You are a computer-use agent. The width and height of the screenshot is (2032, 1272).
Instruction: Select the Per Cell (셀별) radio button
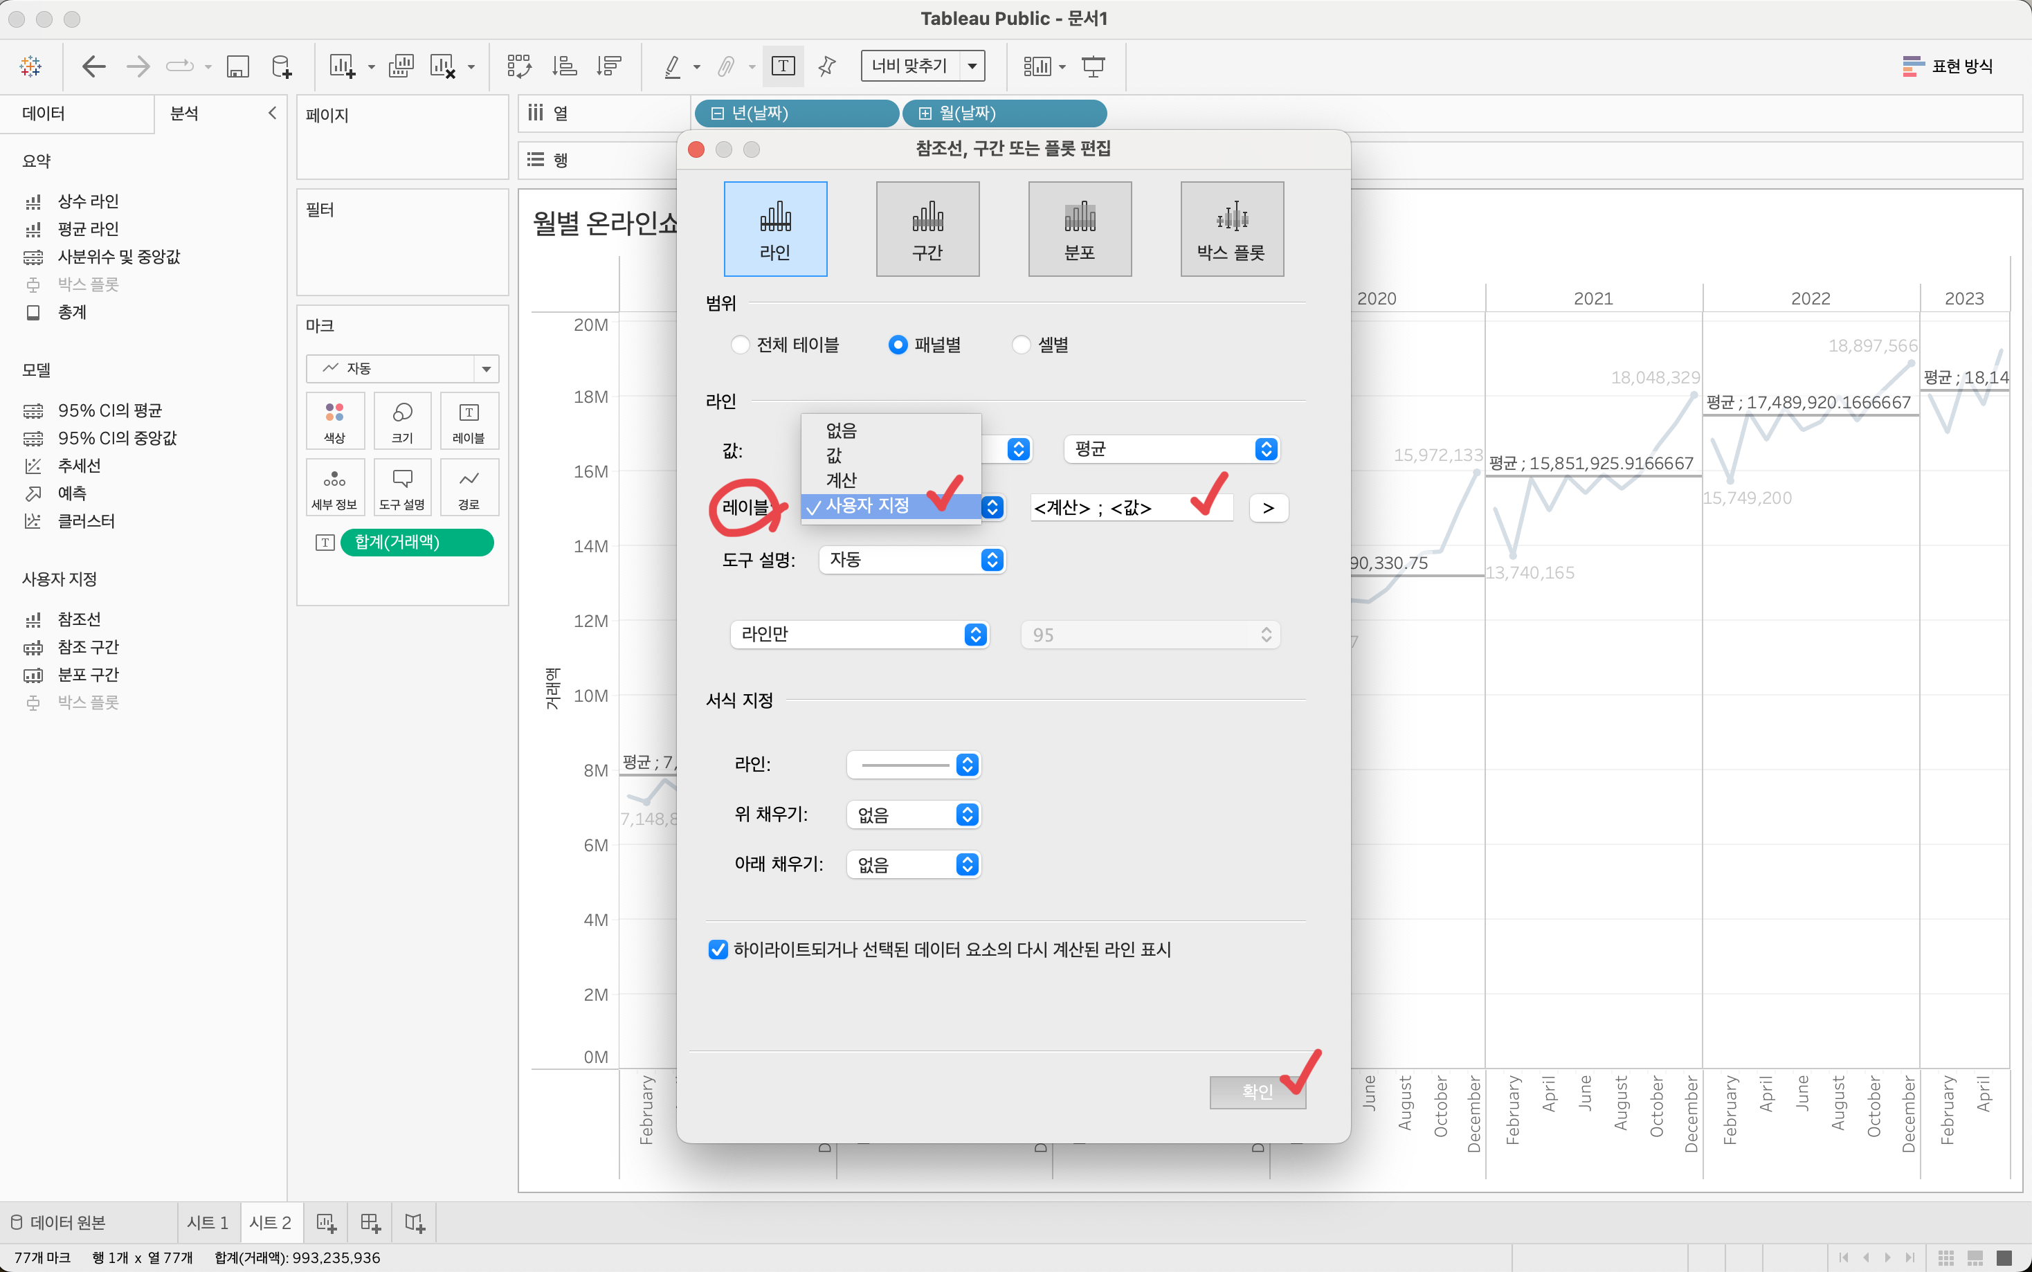pos(1021,345)
